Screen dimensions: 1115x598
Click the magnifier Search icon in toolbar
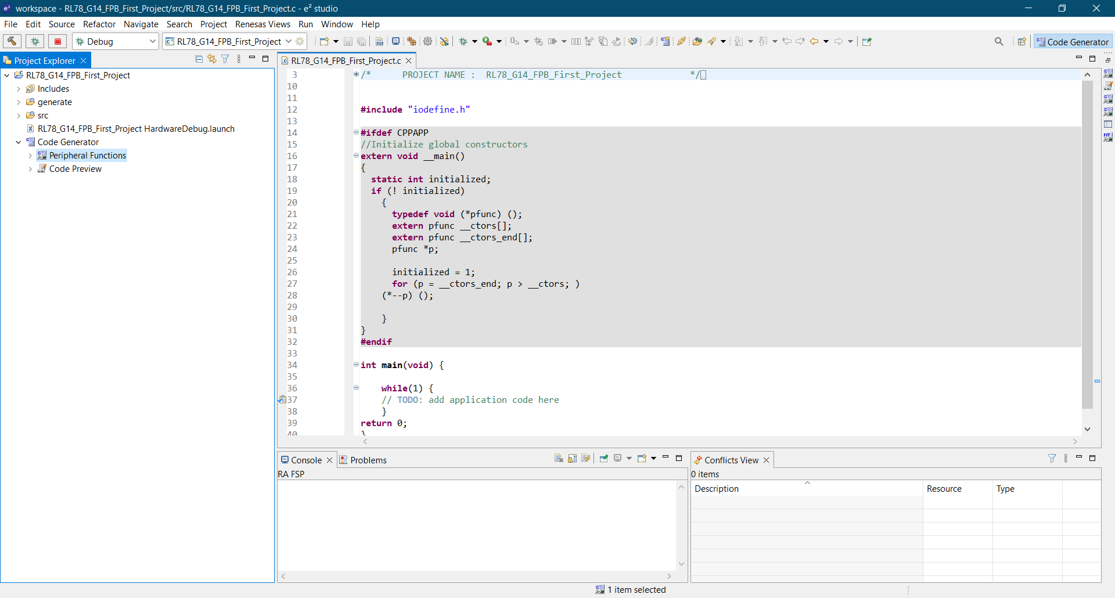click(x=999, y=41)
